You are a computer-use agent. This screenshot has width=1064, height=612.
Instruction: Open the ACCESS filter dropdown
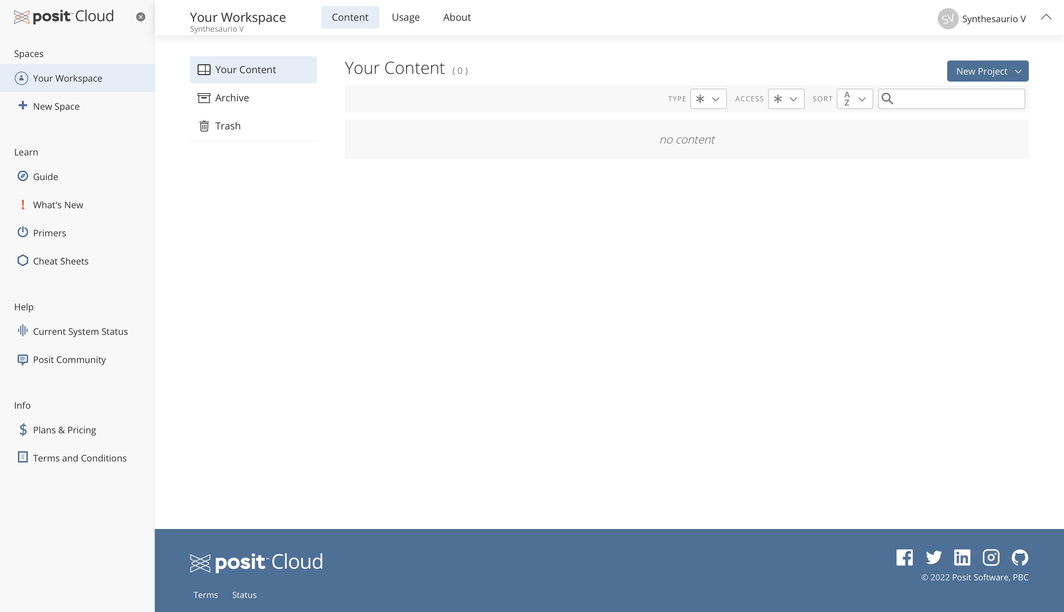[786, 99]
